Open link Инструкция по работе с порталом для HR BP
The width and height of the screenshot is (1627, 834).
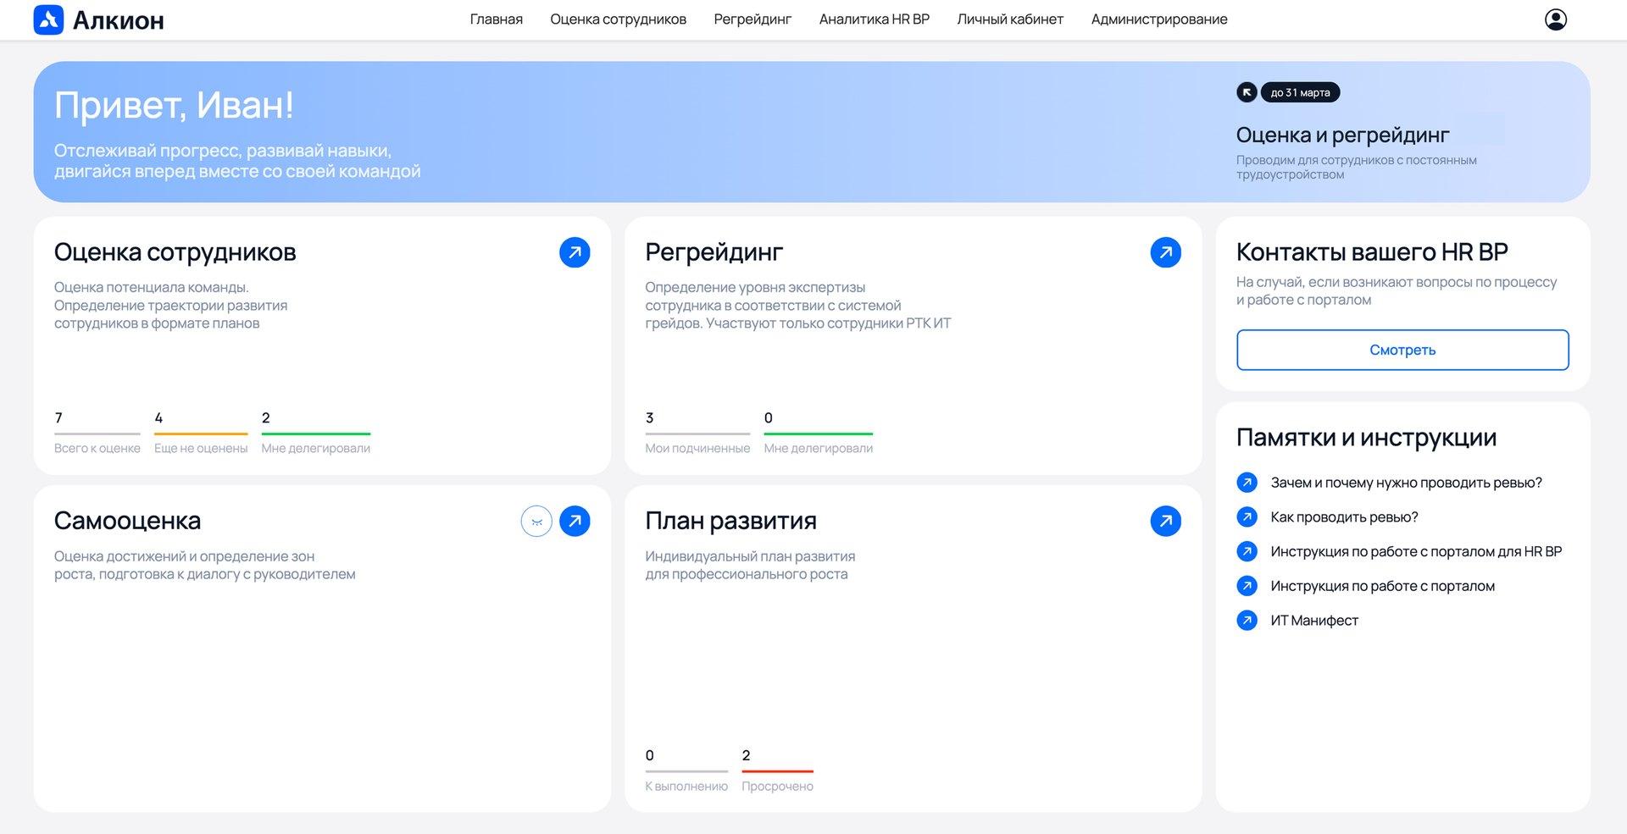pyautogui.click(x=1416, y=551)
